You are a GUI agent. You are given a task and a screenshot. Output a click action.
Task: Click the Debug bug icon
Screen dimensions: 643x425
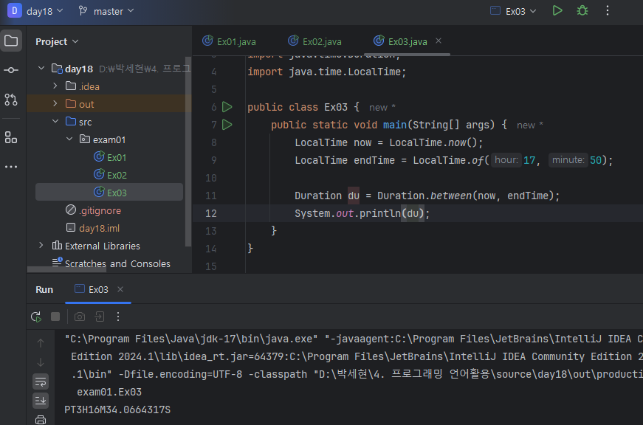pos(582,11)
